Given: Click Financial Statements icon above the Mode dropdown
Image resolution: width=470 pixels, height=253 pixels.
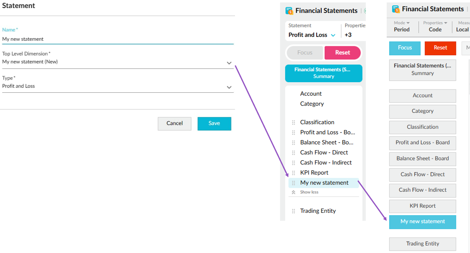Looking at the screenshot, I should 396,9.
